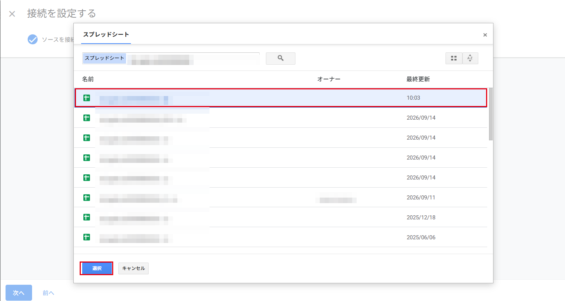Image resolution: width=565 pixels, height=301 pixels.
Task: Click the 10:03 last-updated time
Action: [x=413, y=98]
